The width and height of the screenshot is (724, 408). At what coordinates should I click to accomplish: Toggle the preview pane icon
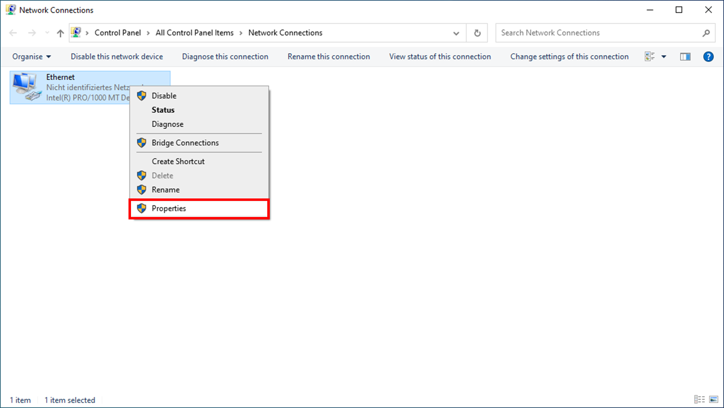pos(685,57)
